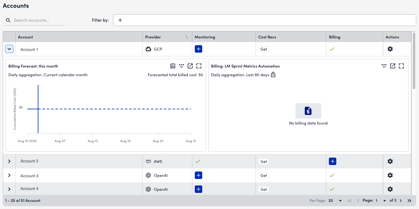Click Account 1 billing checkmark
The image size is (419, 209).
pyautogui.click(x=332, y=49)
